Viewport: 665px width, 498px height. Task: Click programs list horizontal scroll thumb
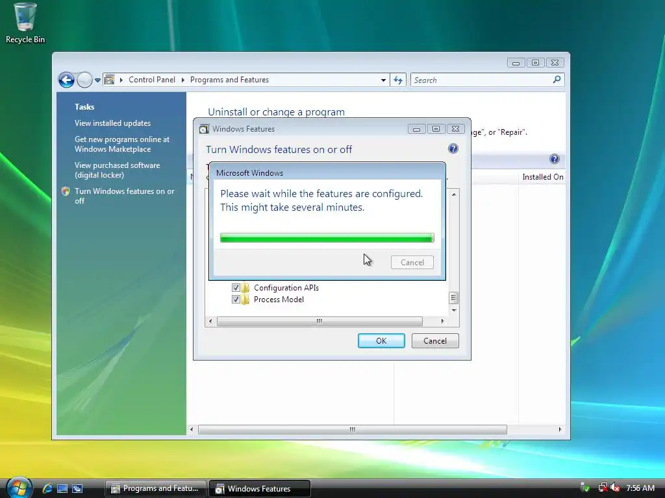pyautogui.click(x=352, y=429)
